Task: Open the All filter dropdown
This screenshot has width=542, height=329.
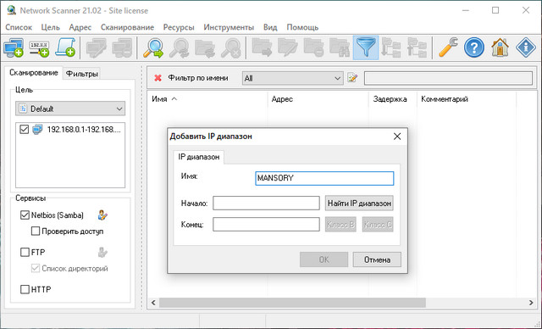Action: pos(292,78)
